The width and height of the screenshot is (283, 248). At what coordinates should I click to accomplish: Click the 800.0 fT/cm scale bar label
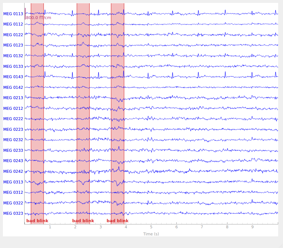click(x=39, y=18)
